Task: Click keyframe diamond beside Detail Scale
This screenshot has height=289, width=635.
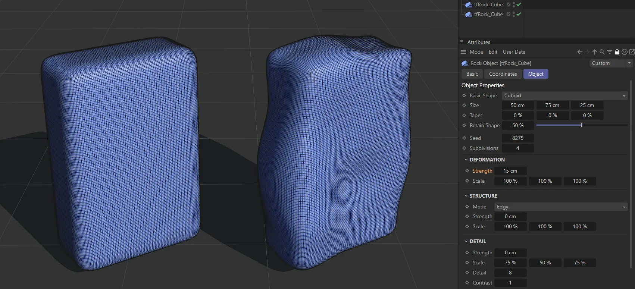Action: coord(467,263)
